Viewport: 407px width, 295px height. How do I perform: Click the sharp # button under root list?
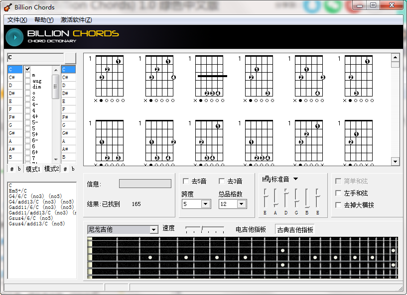pyautogui.click(x=12, y=169)
